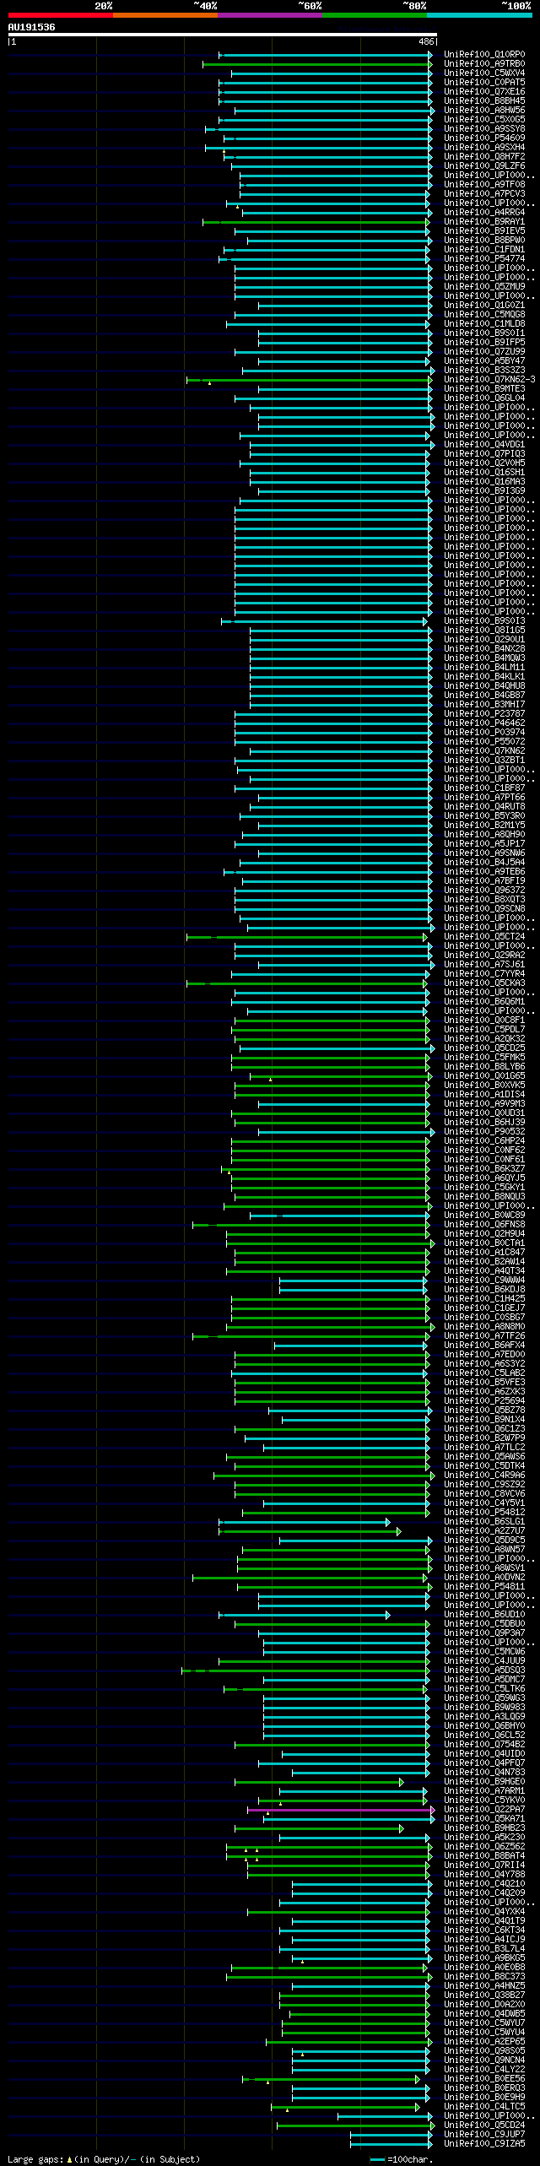540x2166 pixels.
Task: Select the UniRef100_P46462 label
Action: 484,723
